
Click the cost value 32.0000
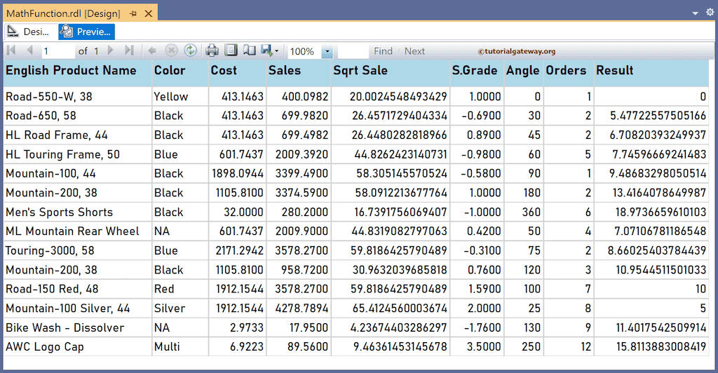point(238,212)
